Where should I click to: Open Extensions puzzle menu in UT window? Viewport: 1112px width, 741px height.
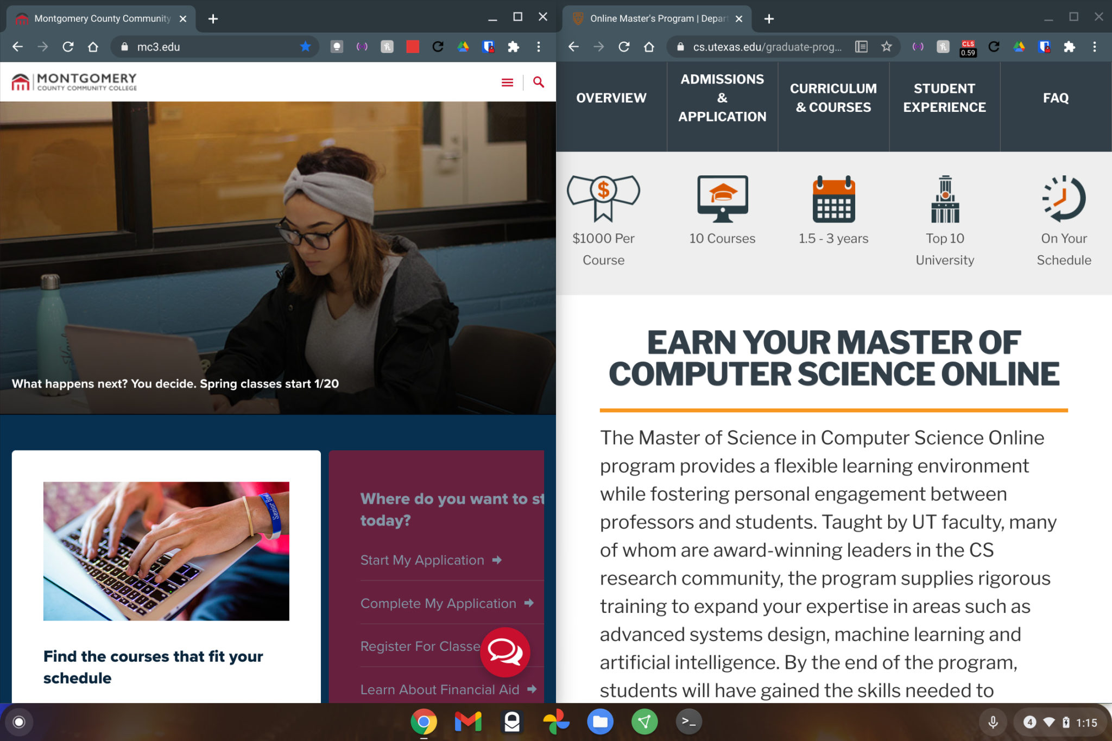[x=1070, y=47]
